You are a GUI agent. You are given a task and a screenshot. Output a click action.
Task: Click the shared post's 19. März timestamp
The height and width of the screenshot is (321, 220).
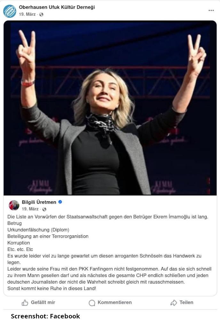tap(30, 209)
